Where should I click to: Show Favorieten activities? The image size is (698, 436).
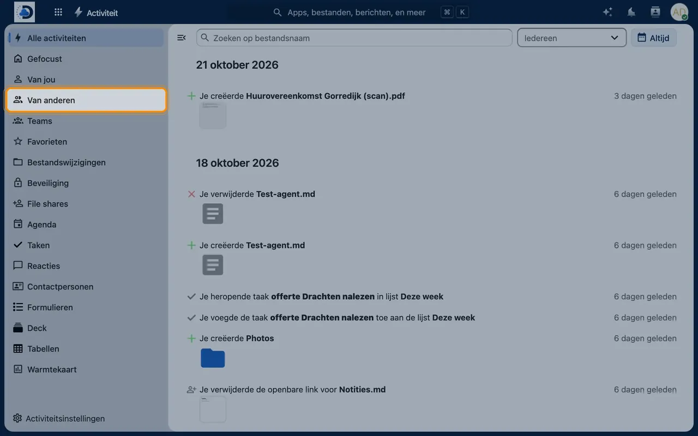(85, 142)
